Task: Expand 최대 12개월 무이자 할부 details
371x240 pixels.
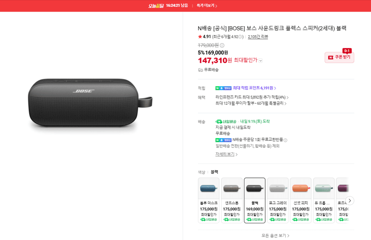Action: pyautogui.click(x=251, y=103)
